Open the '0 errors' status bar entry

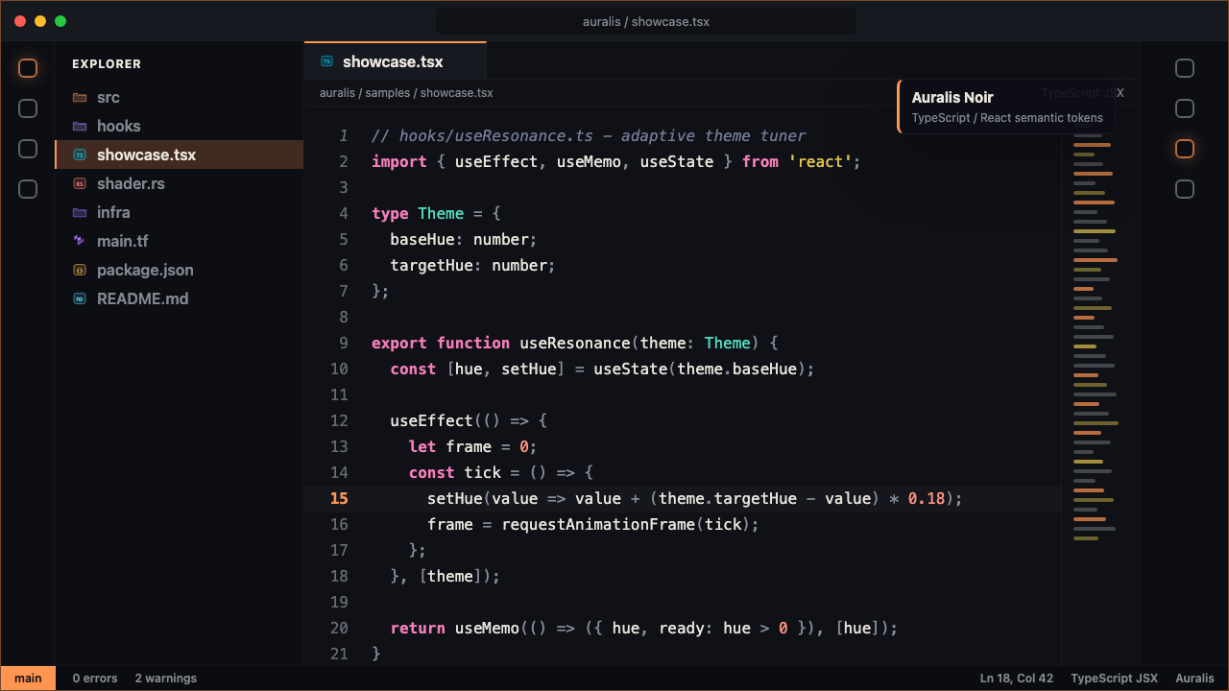95,679
